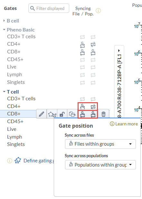142x199 pixels.
Task: Select Live gate under Pheno Basic
Action: pos(12,67)
